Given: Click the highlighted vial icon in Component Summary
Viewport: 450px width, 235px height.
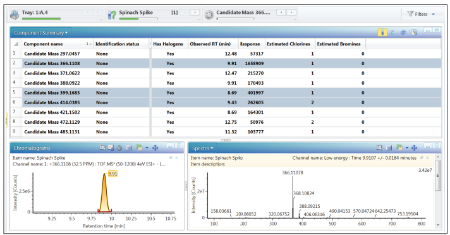Looking at the screenshot, I should tap(382, 32).
